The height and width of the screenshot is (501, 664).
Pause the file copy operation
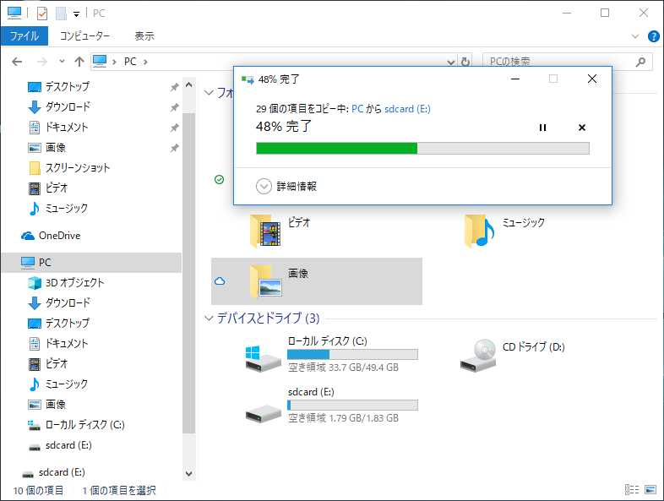pyautogui.click(x=542, y=128)
